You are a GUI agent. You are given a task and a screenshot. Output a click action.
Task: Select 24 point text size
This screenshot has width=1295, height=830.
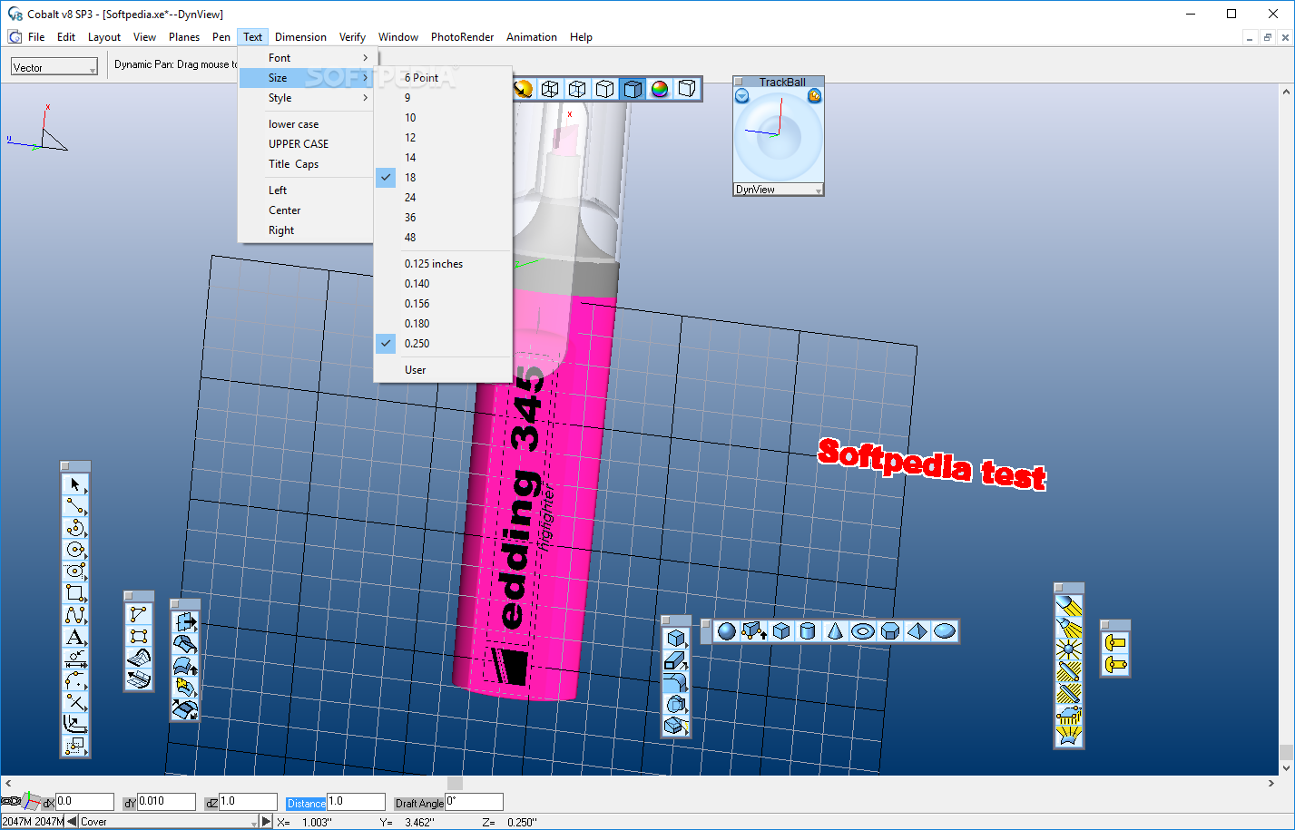(444, 198)
